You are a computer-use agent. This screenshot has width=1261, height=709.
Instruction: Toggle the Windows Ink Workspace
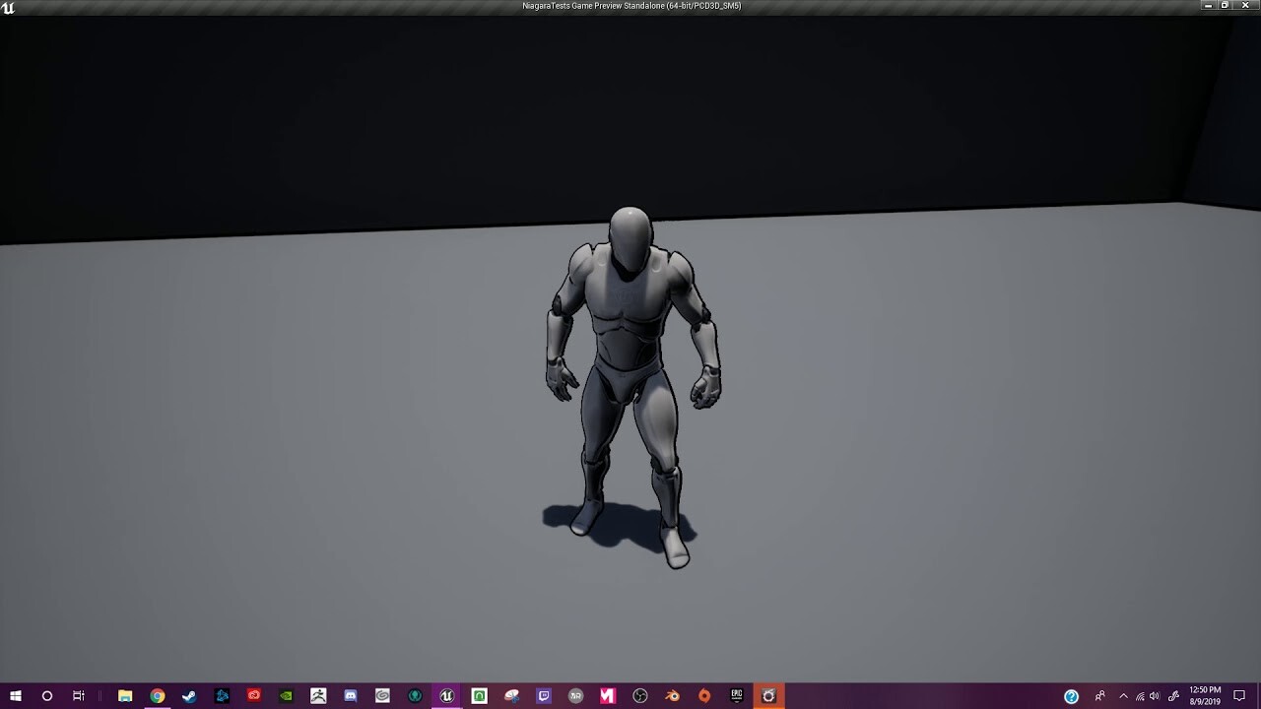point(1173,695)
